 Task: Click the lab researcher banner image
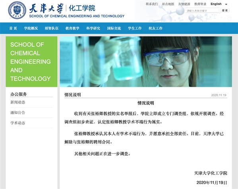pos(146,61)
